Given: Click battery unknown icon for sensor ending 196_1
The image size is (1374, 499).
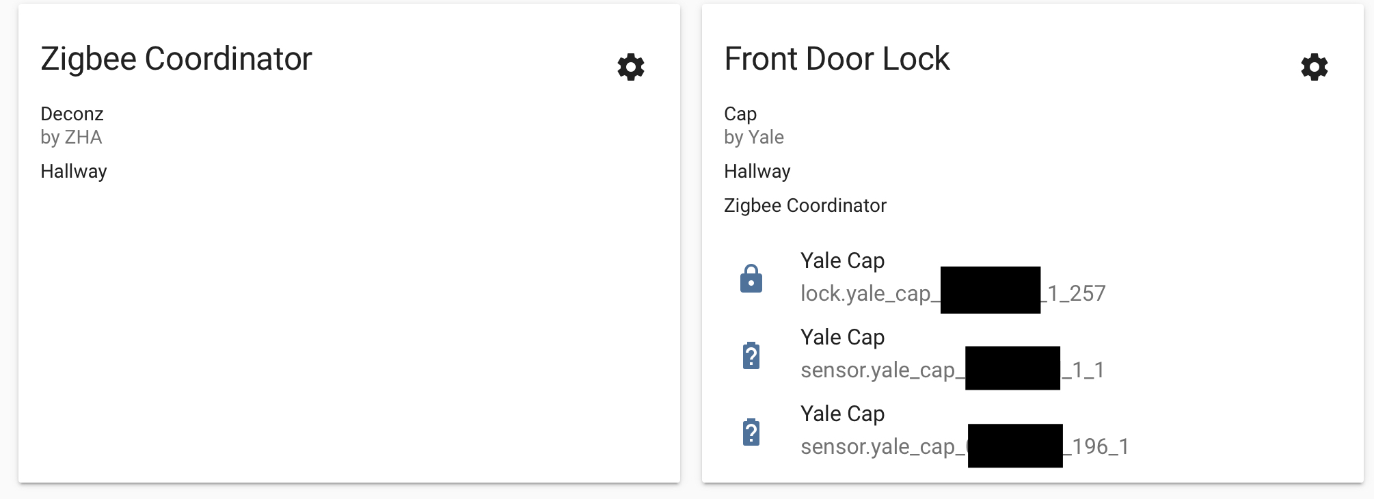Looking at the screenshot, I should point(751,432).
